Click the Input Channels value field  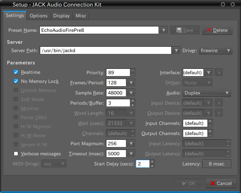(x=195, y=123)
